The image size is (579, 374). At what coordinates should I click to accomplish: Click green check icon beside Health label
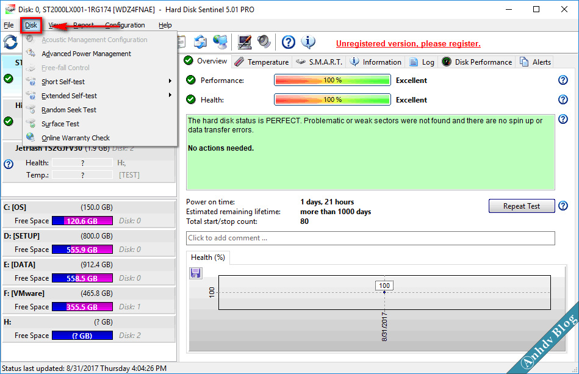[191, 99]
